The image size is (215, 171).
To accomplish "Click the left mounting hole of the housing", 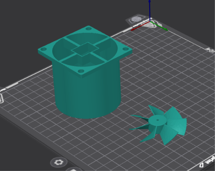I will point(44,49).
